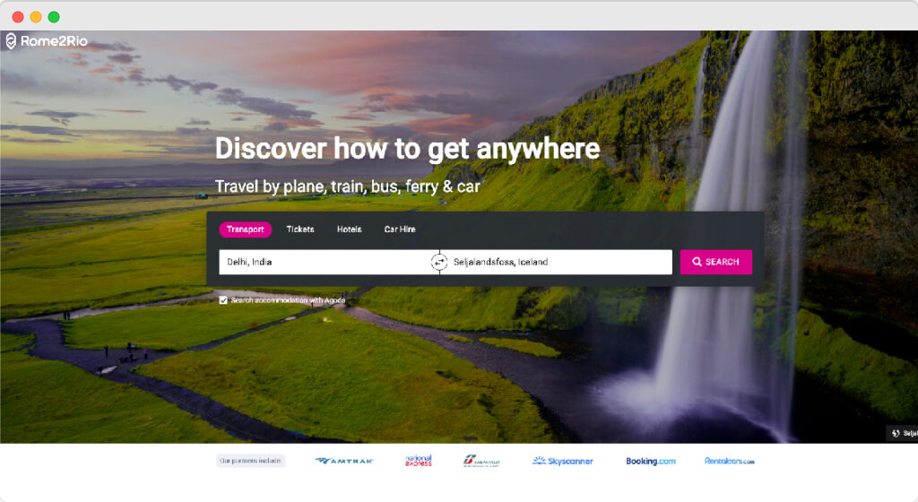Uncheck Search accommodation with Agoda
The width and height of the screenshot is (918, 502).
coord(223,300)
